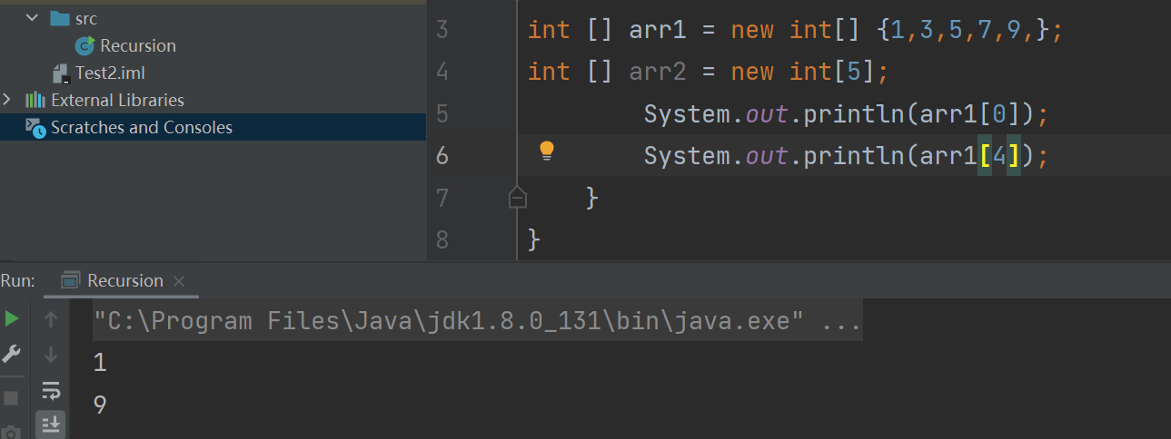Click the External Libraries bars icon
Screen dimensions: 1171x439
pyautogui.click(x=35, y=100)
